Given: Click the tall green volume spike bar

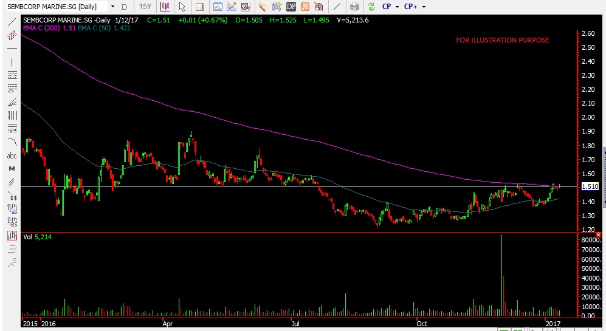Looking at the screenshot, I should 501,275.
